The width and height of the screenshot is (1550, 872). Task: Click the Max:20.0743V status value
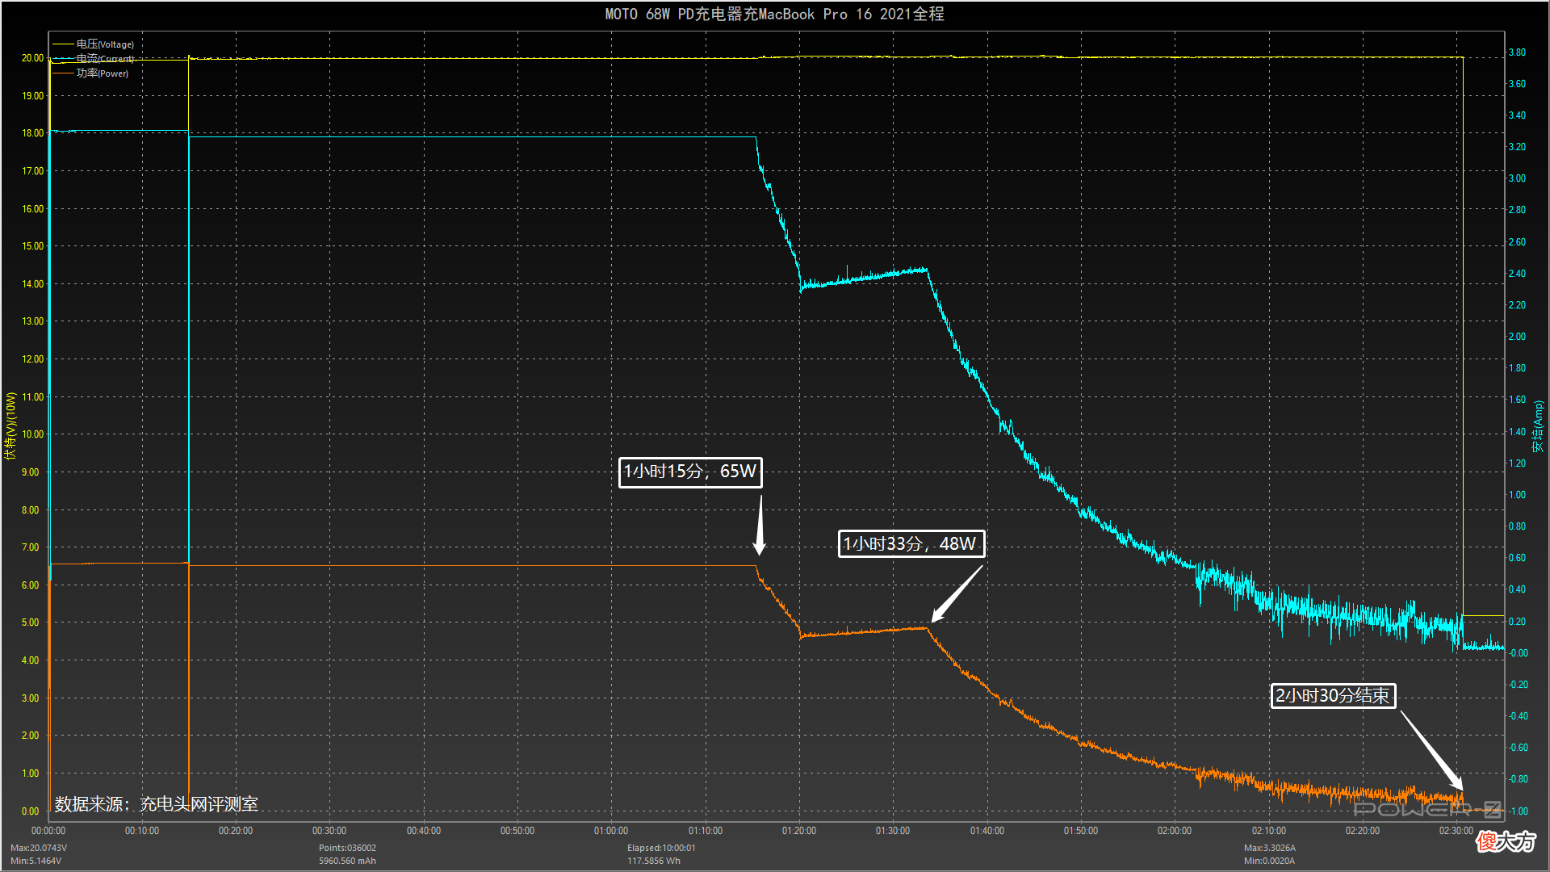click(39, 848)
